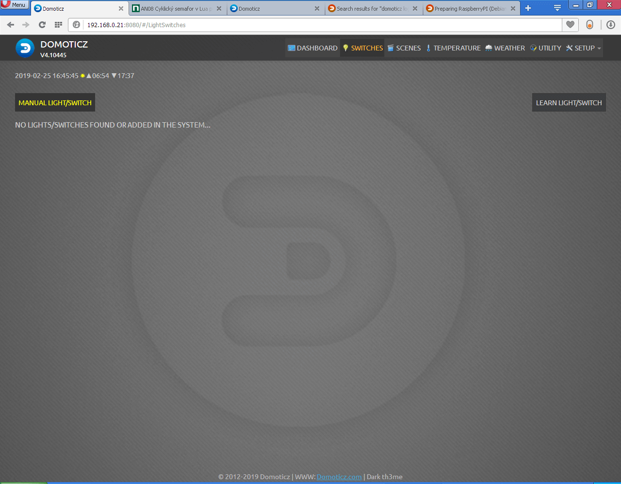621x484 pixels.
Task: Open the Weather page
Action: (505, 48)
